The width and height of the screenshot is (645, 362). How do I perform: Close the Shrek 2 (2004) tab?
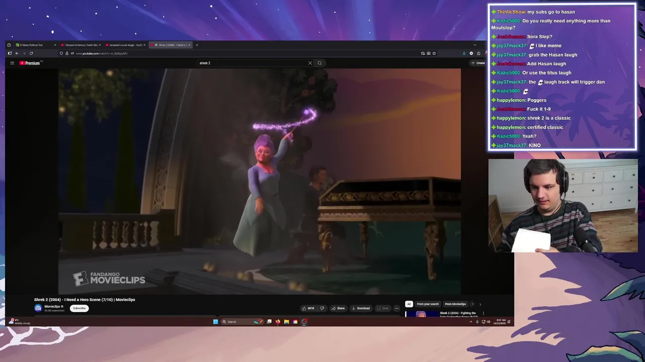tap(189, 45)
